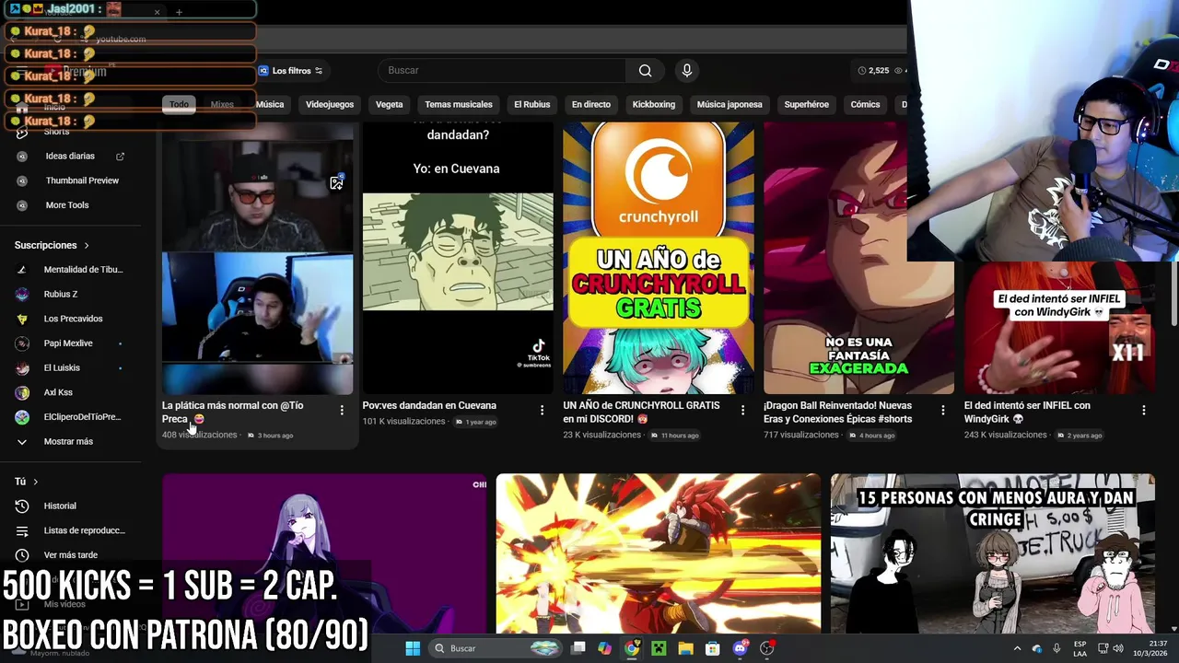This screenshot has height=663, width=1179.
Task: Open File Explorer from the taskbar
Action: (686, 648)
